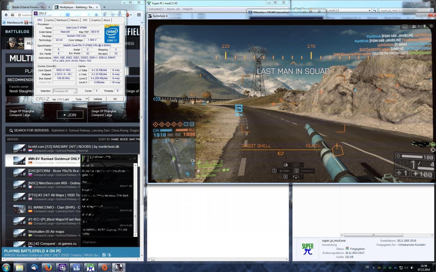Click the DE language indicator in tray
Viewport: 436px width, 272px height.
[367, 267]
